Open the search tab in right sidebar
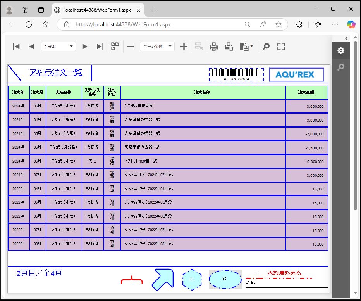This screenshot has width=361, height=301. (340, 67)
